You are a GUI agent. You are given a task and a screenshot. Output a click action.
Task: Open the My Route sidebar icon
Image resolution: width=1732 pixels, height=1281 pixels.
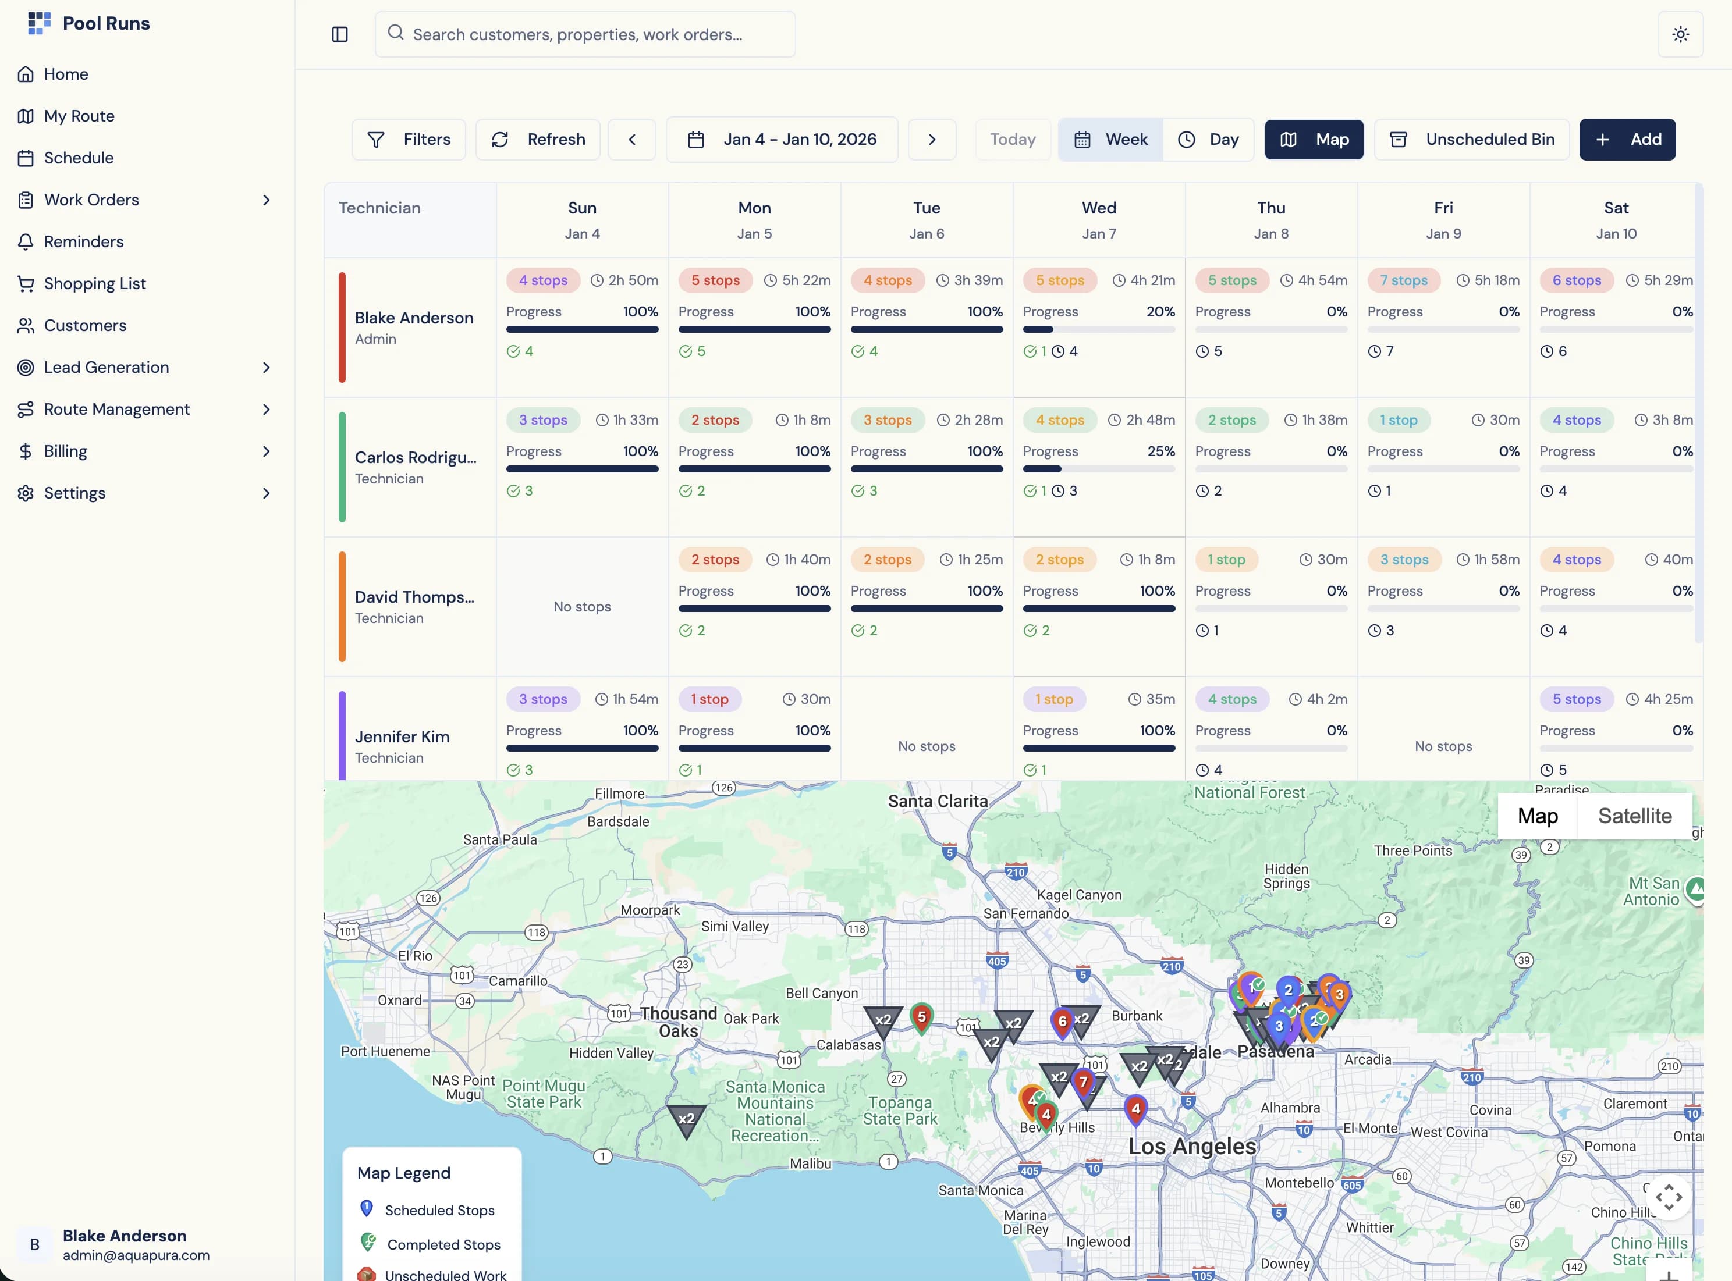click(26, 116)
